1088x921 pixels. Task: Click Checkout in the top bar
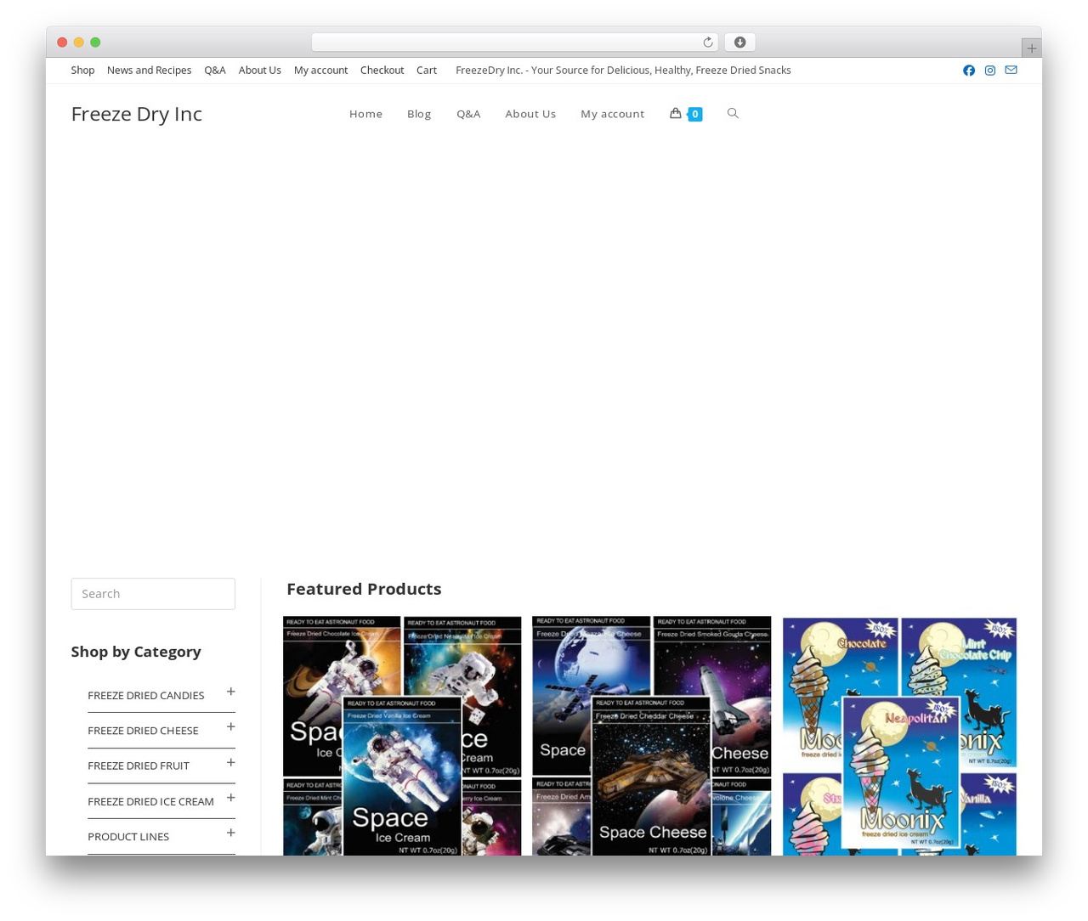point(382,71)
